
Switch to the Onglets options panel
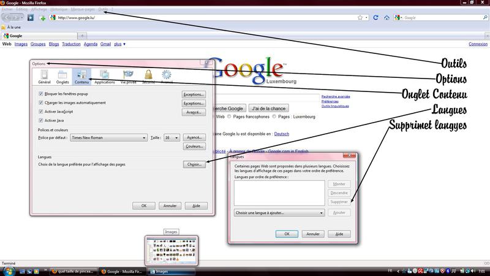[62, 76]
